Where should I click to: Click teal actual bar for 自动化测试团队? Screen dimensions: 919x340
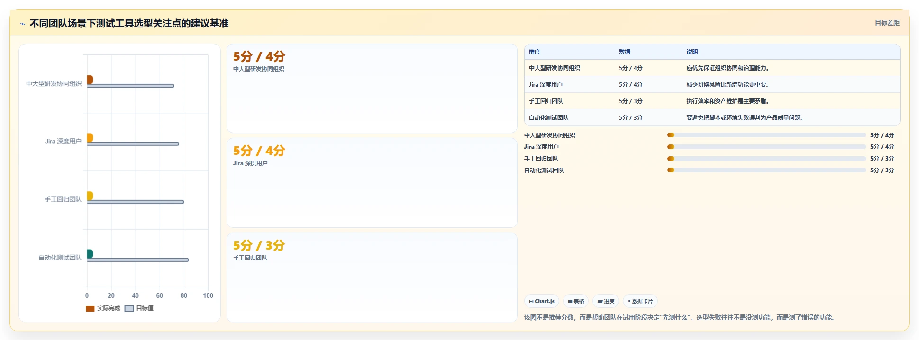pyautogui.click(x=90, y=254)
